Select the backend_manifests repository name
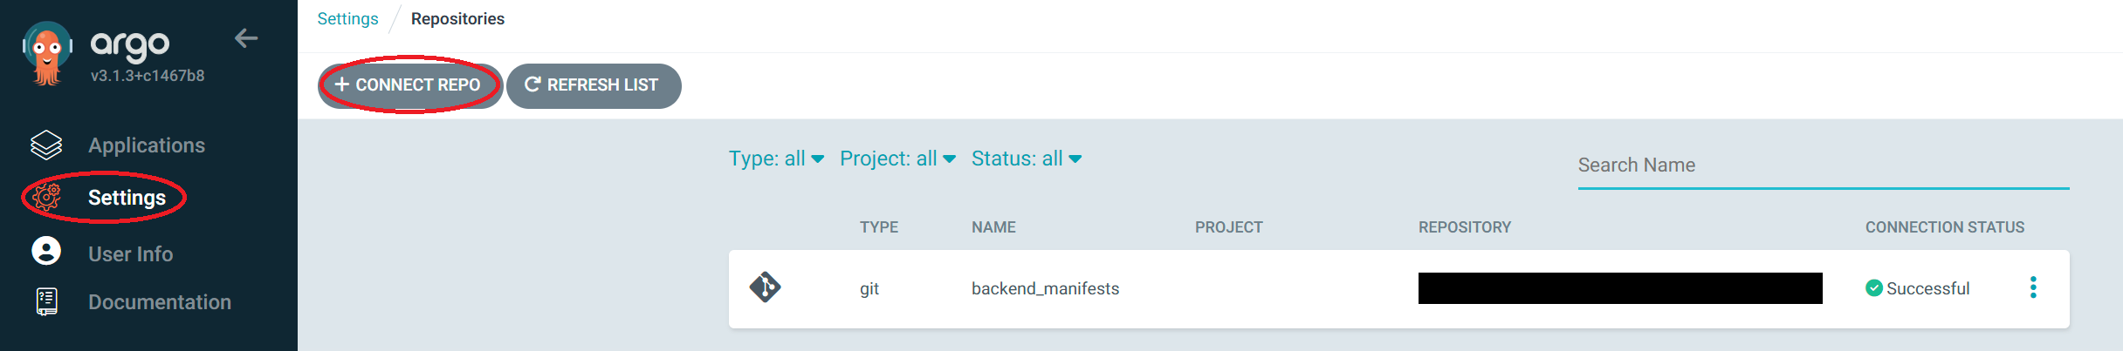 [x=1045, y=288]
